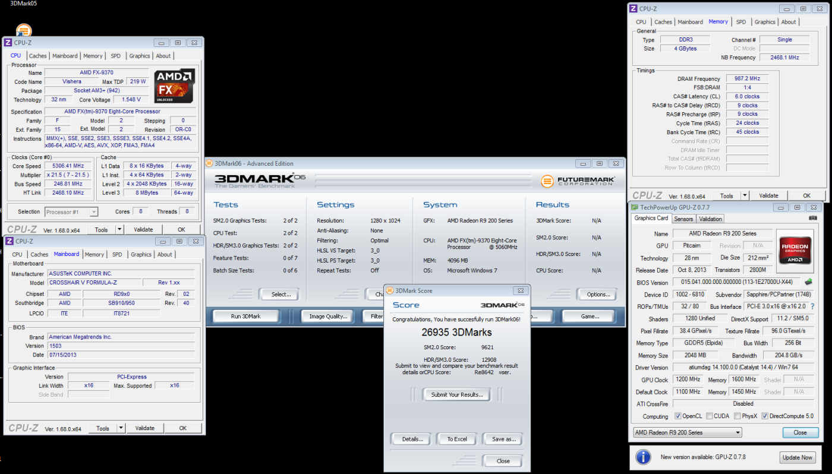This screenshot has width=832, height=474.
Task: Click Validate in the CPU-Z Mainboard window
Action: pos(144,428)
